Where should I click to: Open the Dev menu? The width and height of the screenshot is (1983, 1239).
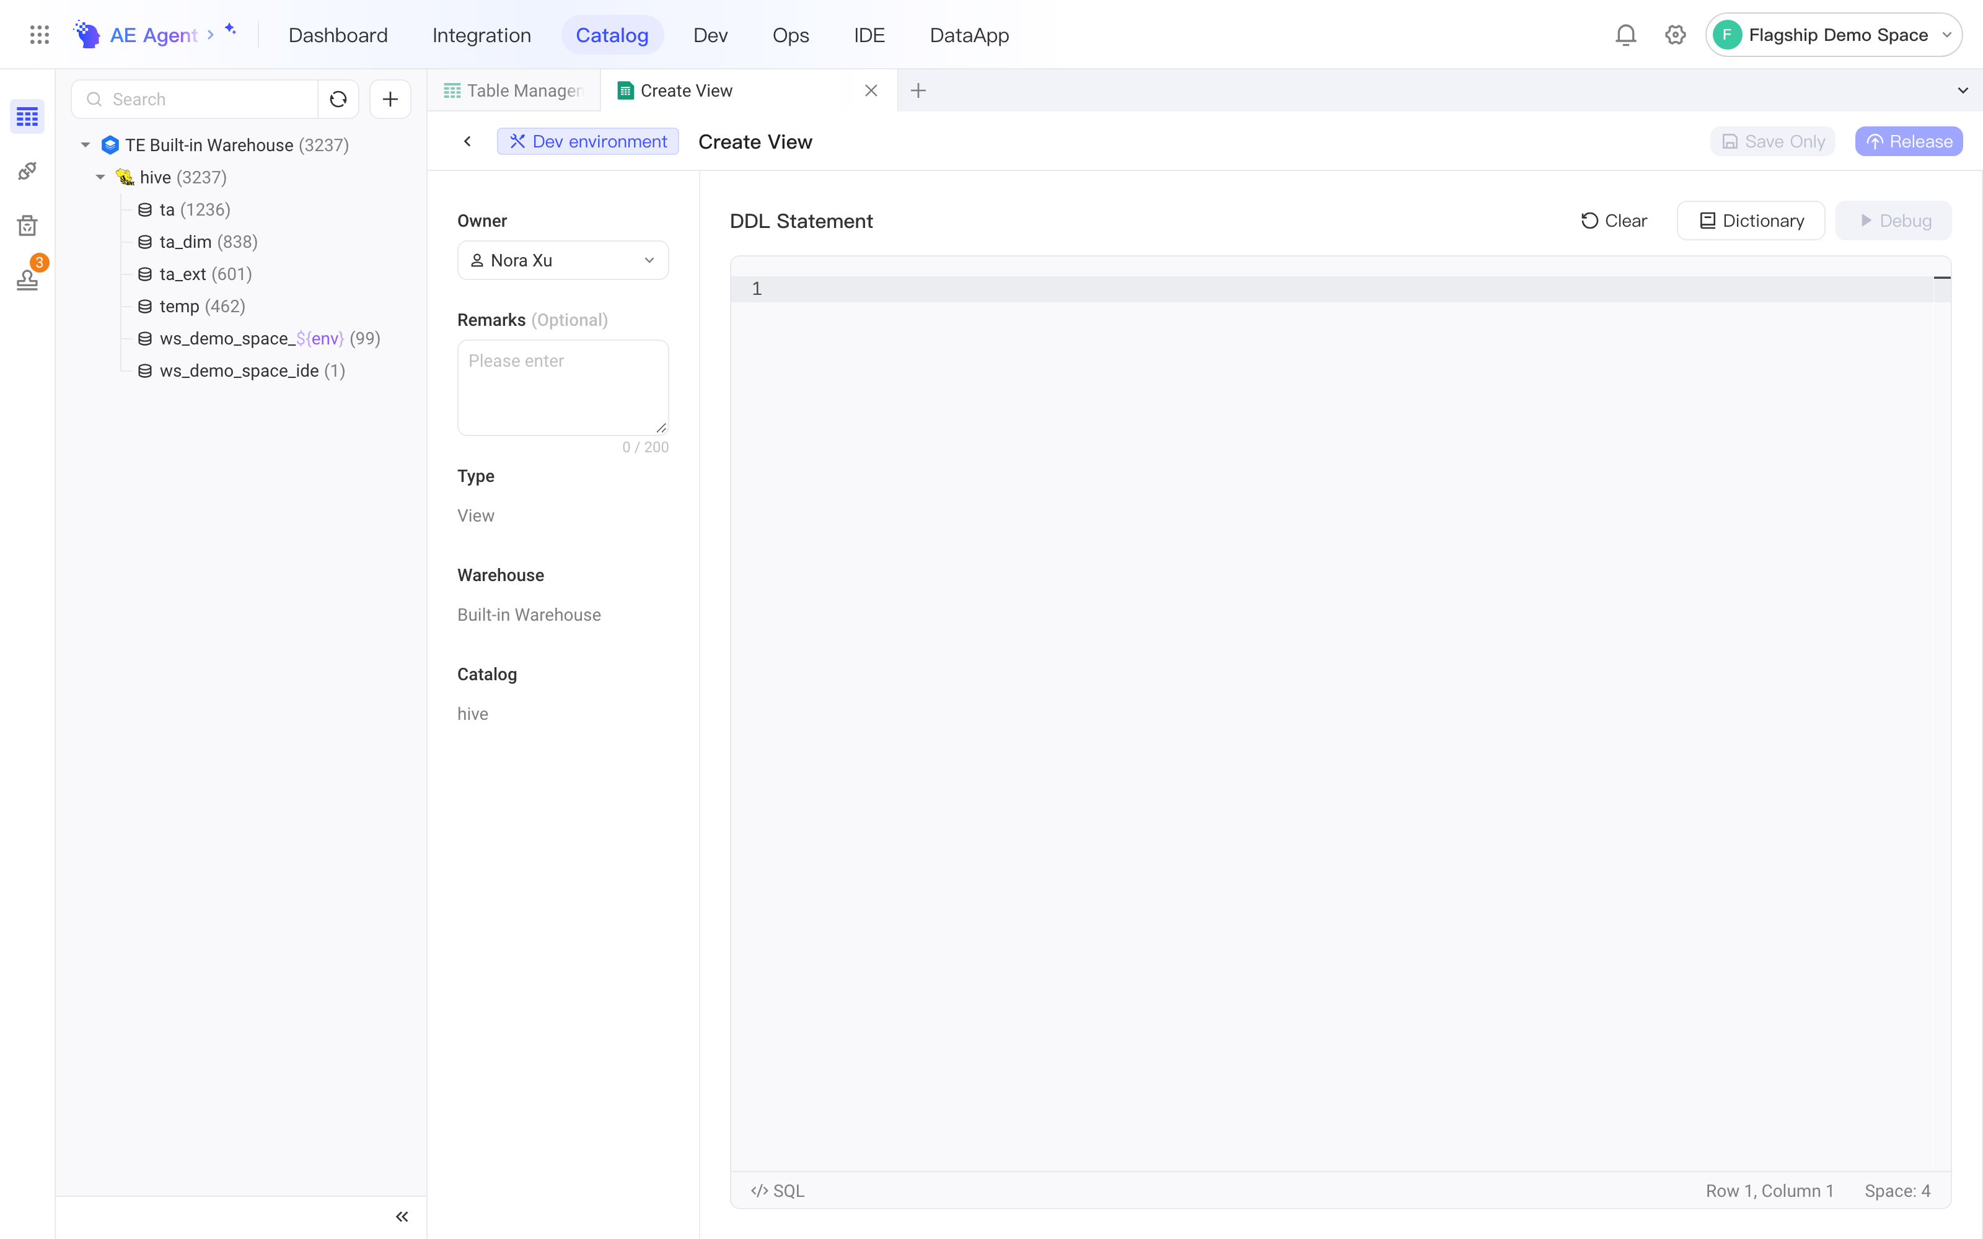[x=710, y=35]
